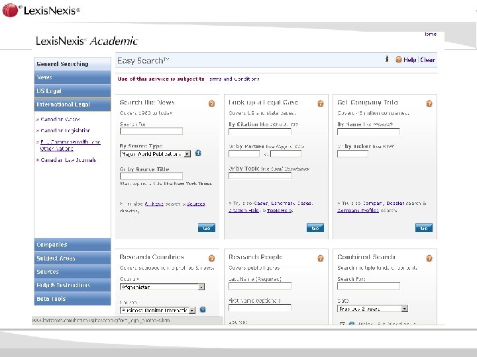Select the Sources sidebar tab
The image size is (477, 357).
[72, 272]
